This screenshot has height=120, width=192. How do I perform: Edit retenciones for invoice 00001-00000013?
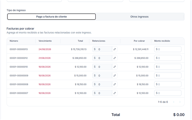pyautogui.click(x=115, y=49)
